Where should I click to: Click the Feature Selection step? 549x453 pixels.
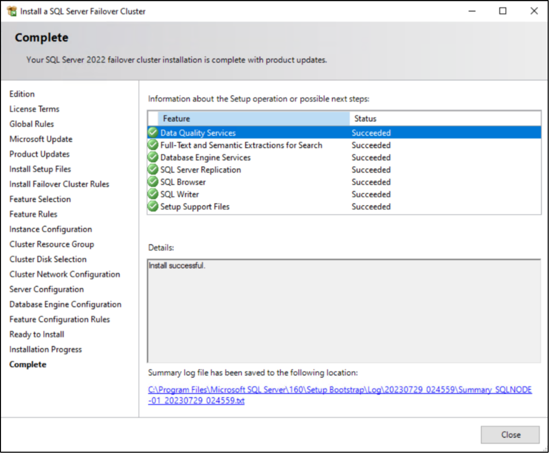tap(40, 199)
